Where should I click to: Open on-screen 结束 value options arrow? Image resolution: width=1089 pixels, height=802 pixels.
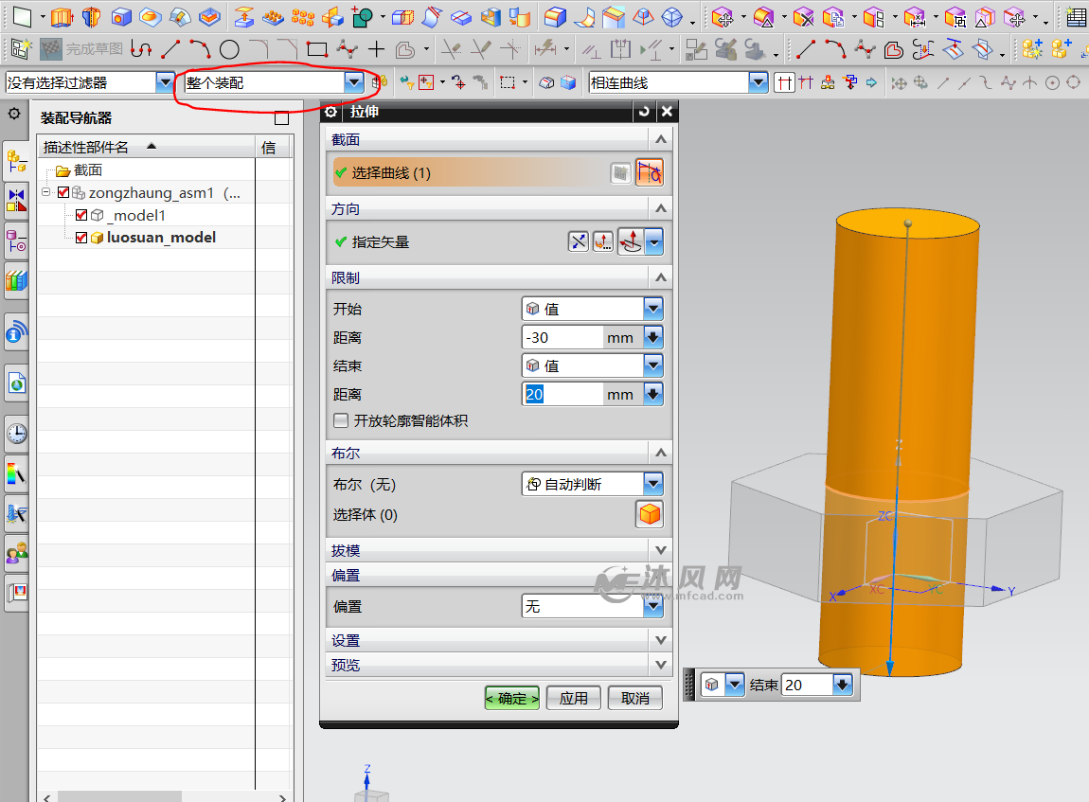pyautogui.click(x=843, y=685)
